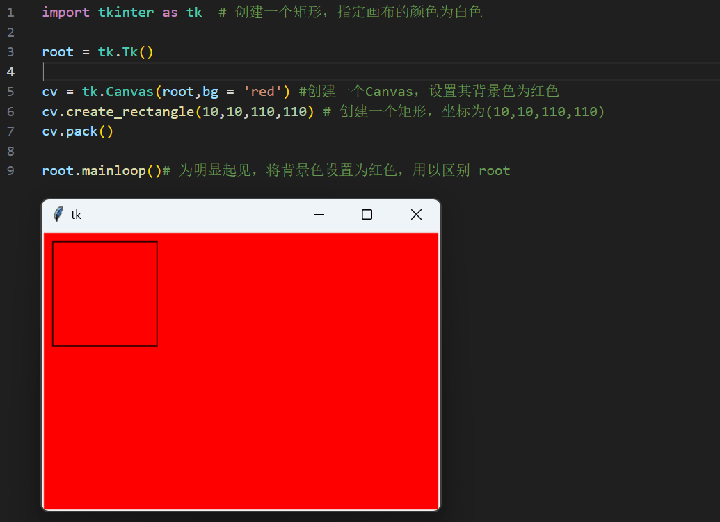Click the Tk feather icon in the window title bar
Viewport: 720px width, 522px height.
pos(58,215)
